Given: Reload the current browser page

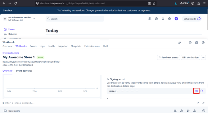Looking at the screenshot, I should coord(16,3).
